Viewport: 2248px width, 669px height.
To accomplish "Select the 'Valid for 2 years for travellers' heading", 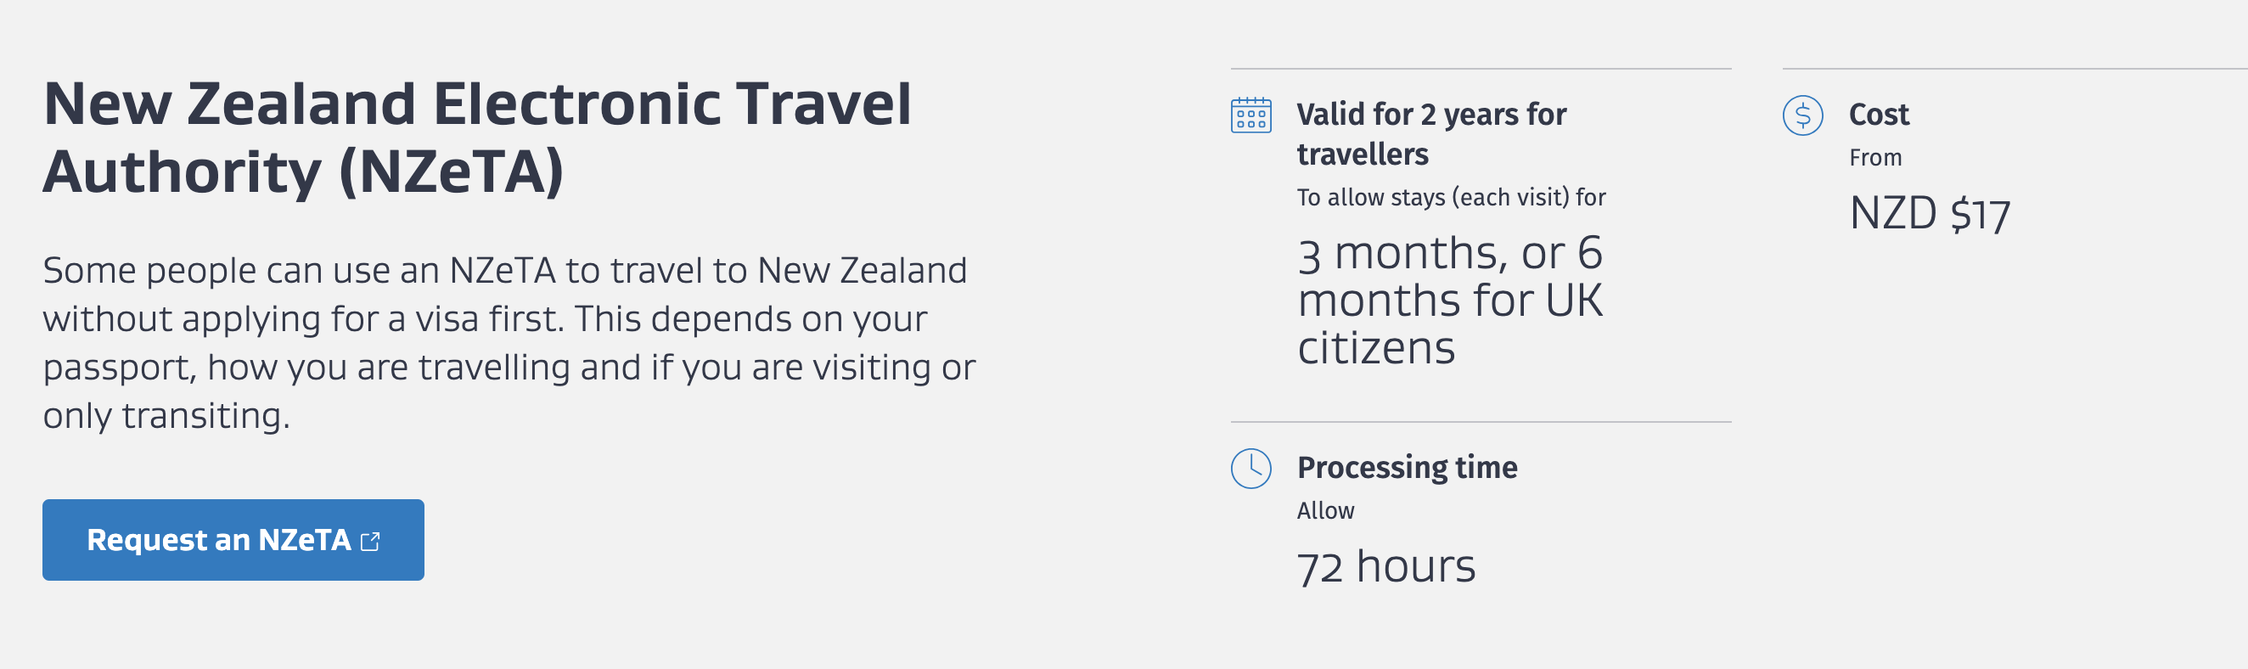I will click(x=1431, y=133).
